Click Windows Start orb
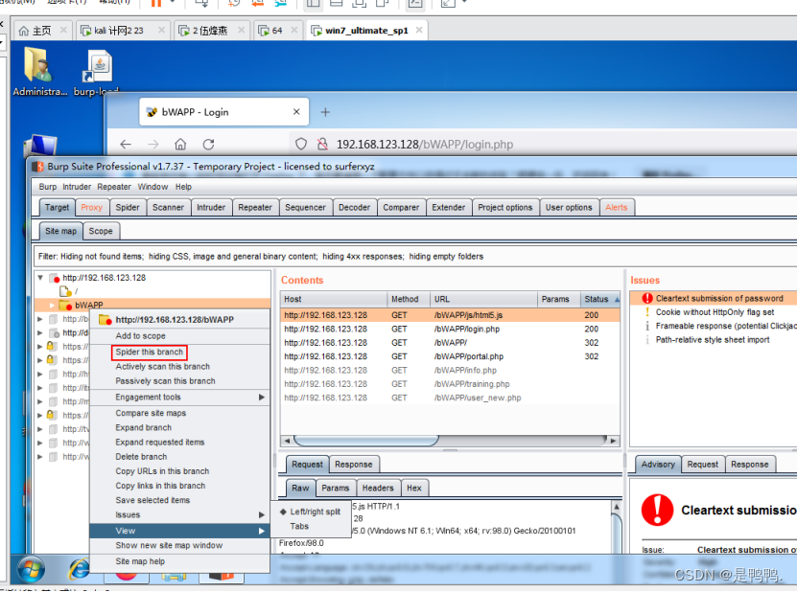797x592 pixels. (x=31, y=569)
